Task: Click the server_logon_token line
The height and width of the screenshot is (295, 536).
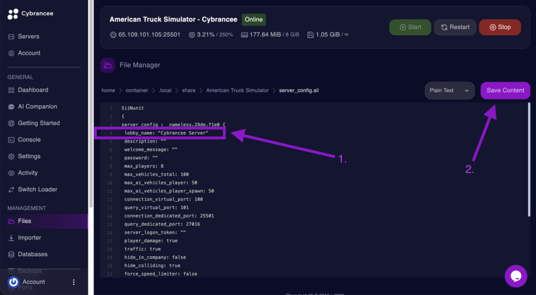Action: (155, 232)
